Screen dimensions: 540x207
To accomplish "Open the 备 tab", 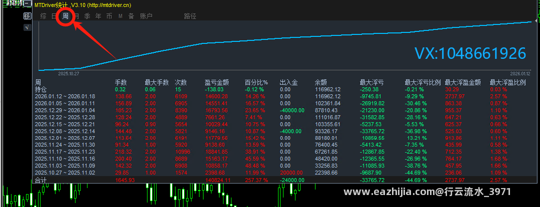I will [131, 16].
